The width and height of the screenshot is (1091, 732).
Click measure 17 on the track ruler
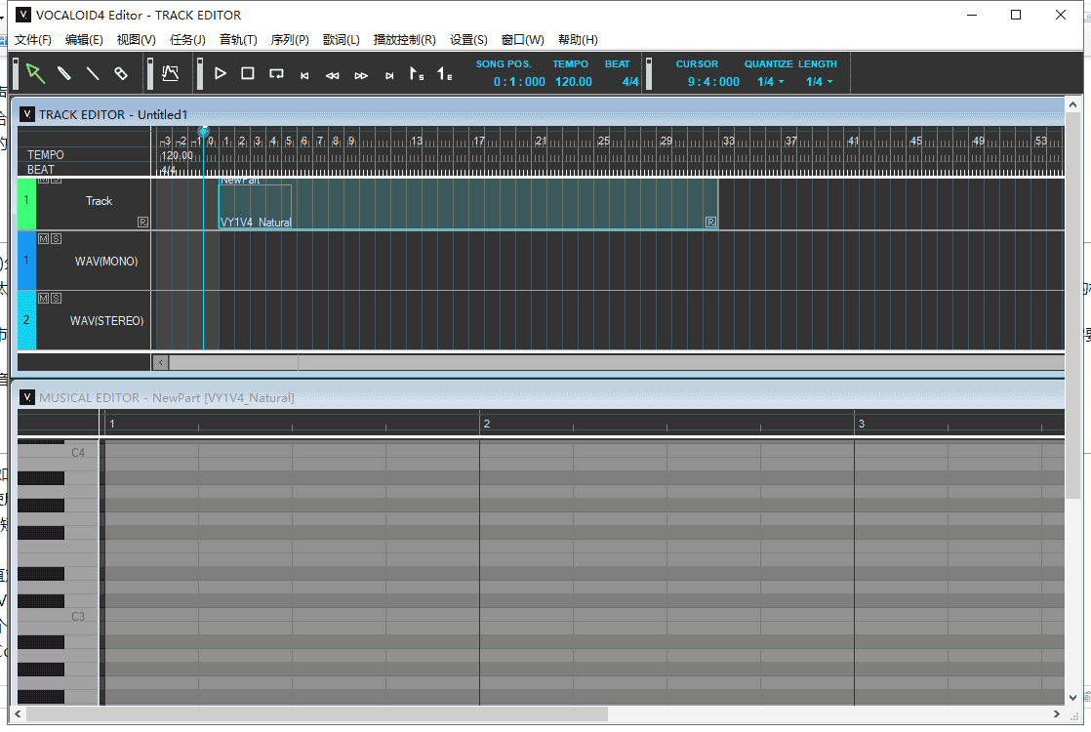(x=479, y=141)
